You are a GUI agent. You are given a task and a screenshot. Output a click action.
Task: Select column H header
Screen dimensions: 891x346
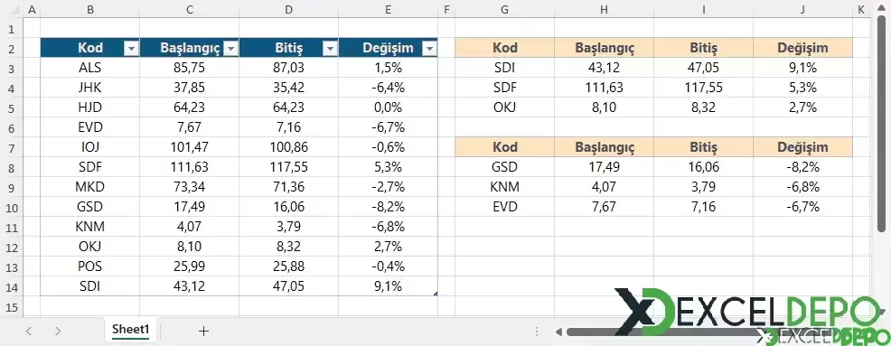[604, 9]
